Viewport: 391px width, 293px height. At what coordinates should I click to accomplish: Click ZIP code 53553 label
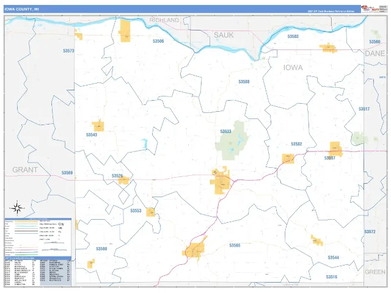(x=136, y=211)
